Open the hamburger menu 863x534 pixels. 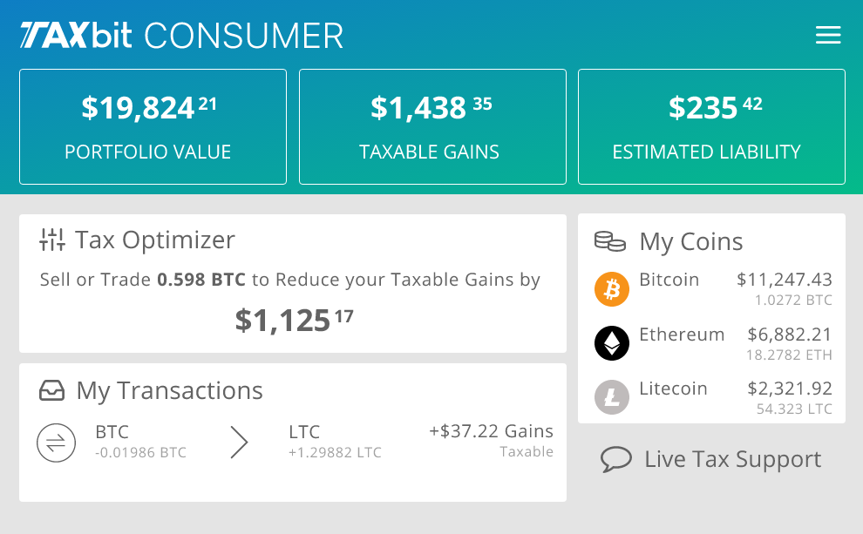tap(827, 36)
